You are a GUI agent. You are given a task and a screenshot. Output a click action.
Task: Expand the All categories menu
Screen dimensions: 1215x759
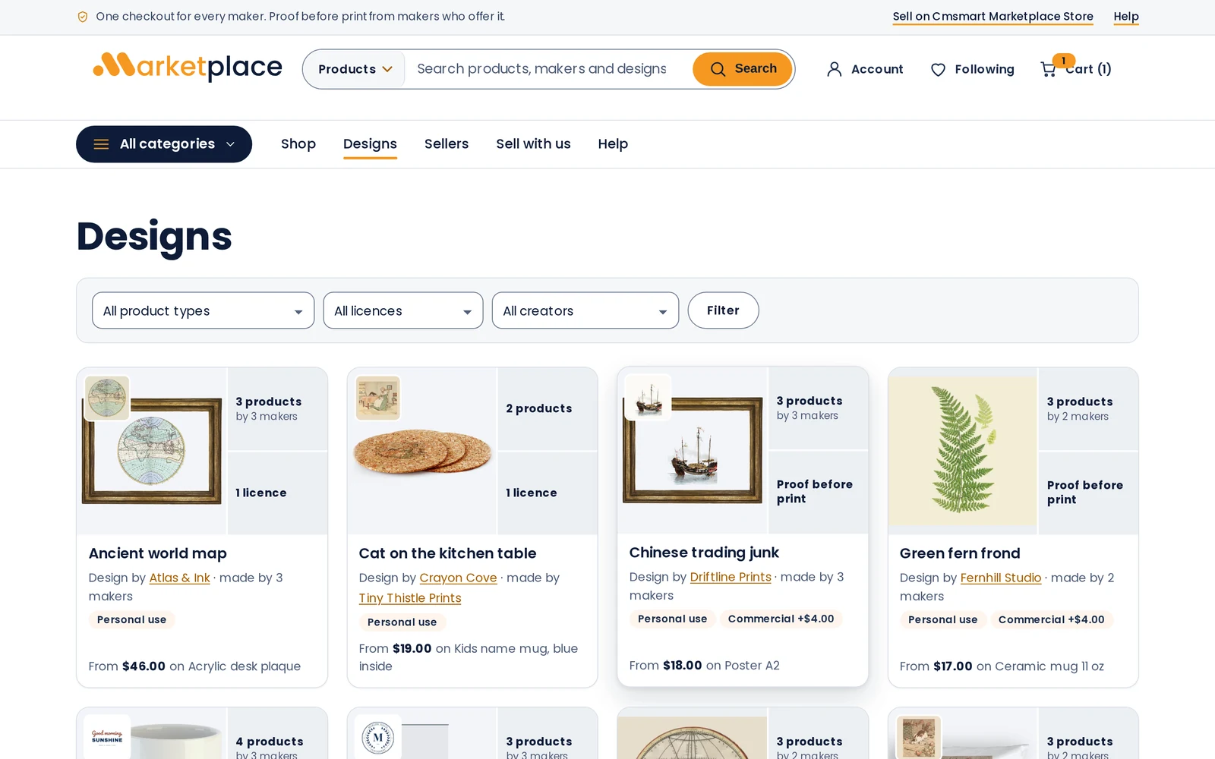[x=164, y=144]
